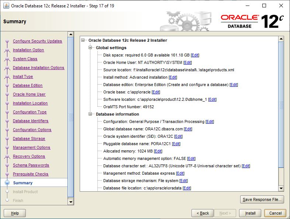The width and height of the screenshot is (290, 219).
Task: Open the Configuration Type step
Action: [x=30, y=112]
